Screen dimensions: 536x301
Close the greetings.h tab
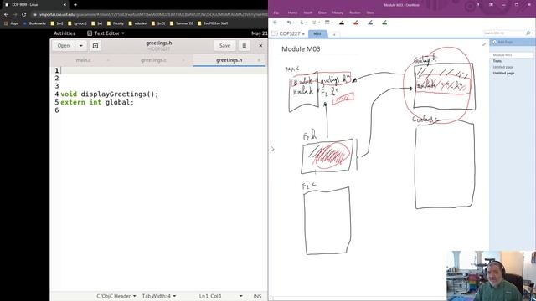click(259, 60)
